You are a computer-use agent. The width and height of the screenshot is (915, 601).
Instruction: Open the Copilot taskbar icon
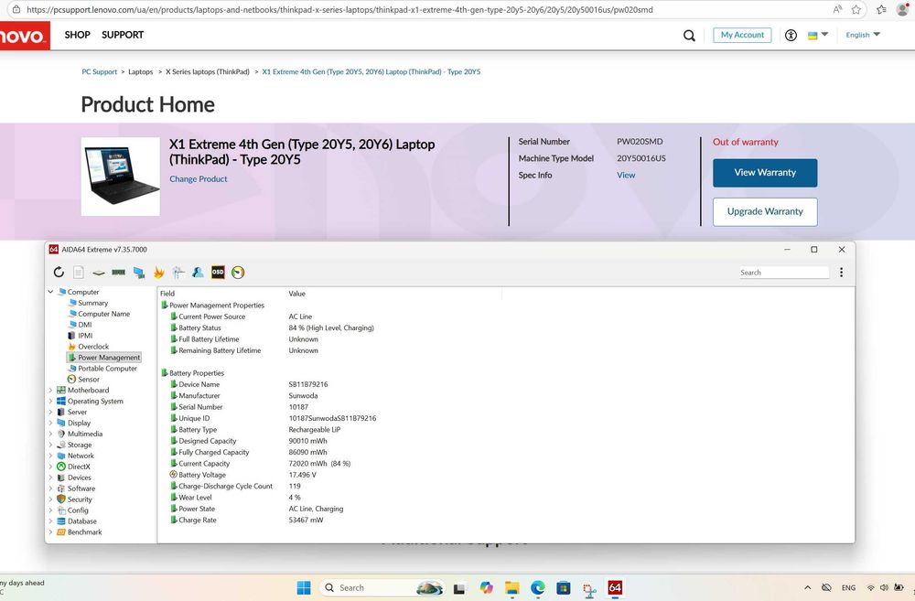[x=486, y=587]
